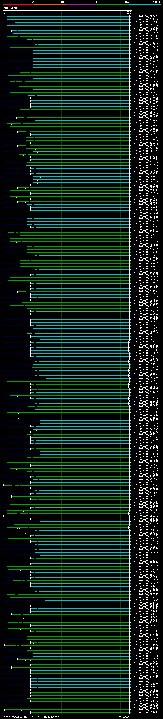Select hit label UniRef100_A9RT62
Screen dimensions: 163x719
(x=146, y=162)
